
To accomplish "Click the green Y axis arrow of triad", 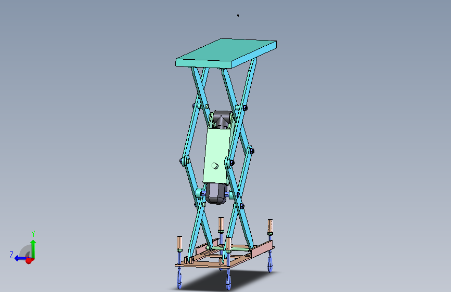I will (x=33, y=248).
